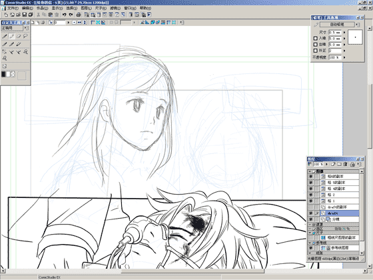This screenshot has height=280, width=373.
Task: Click the Save floppy disk icon
Action: pos(25,15)
